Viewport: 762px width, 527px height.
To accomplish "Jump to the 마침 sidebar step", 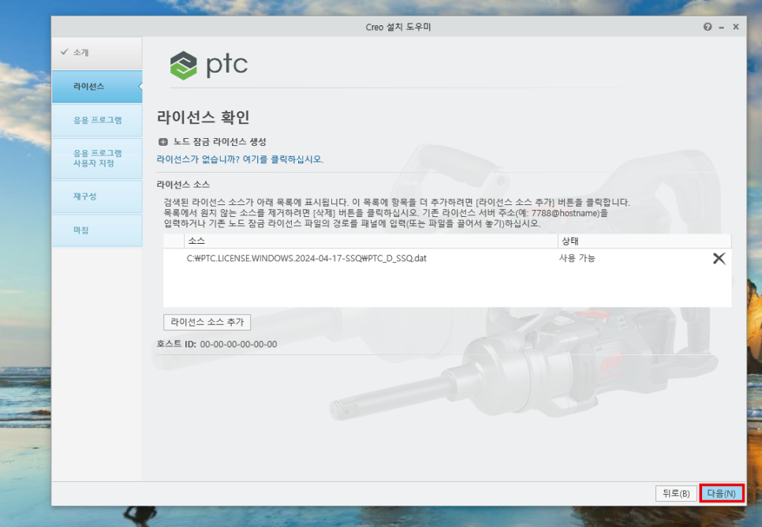I will point(97,230).
